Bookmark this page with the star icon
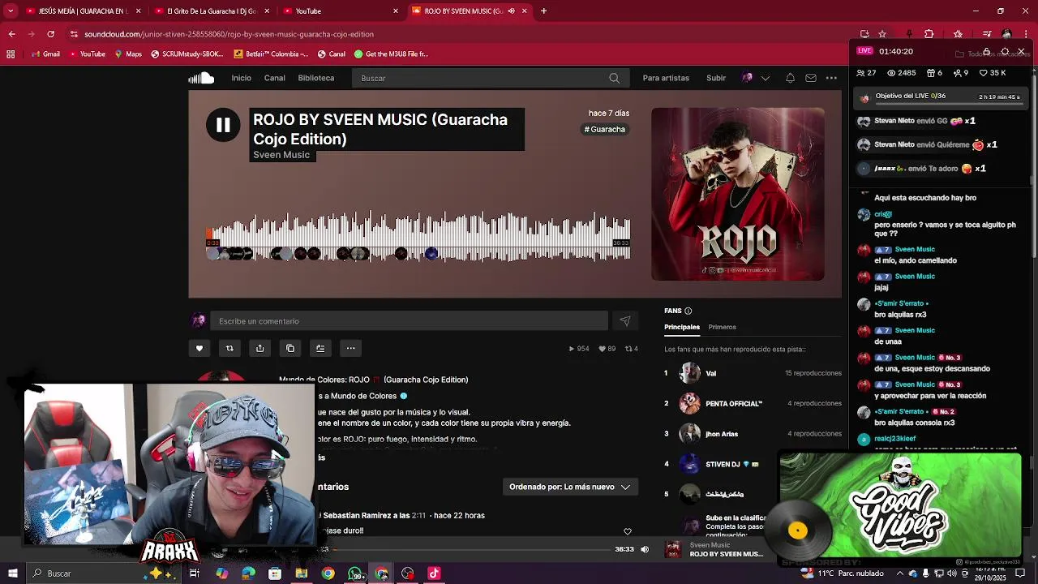This screenshot has height=584, width=1038. click(x=882, y=34)
